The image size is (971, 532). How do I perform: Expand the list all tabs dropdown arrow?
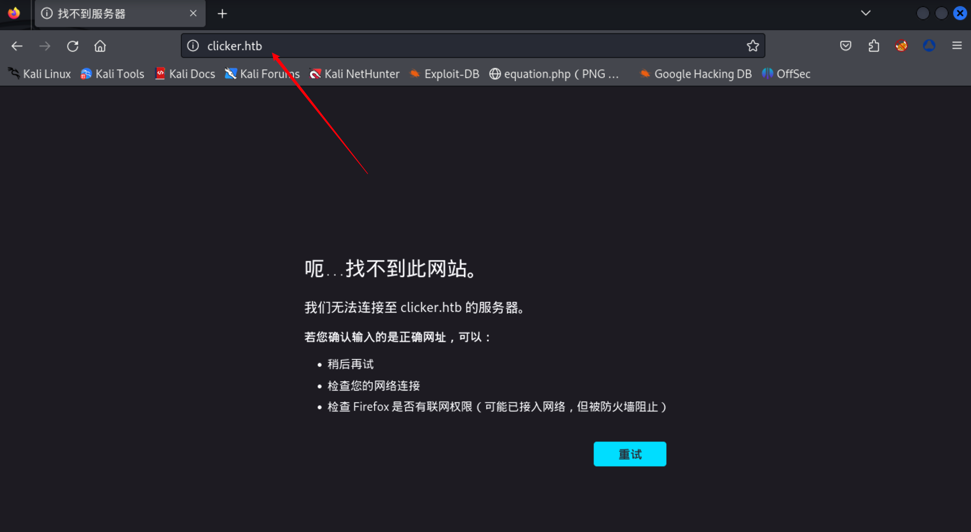pos(866,13)
